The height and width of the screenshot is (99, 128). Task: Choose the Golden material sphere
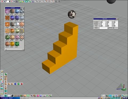point(12,44)
